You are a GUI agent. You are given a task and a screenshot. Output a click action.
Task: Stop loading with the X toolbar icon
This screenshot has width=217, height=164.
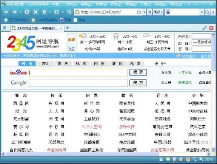35,12
